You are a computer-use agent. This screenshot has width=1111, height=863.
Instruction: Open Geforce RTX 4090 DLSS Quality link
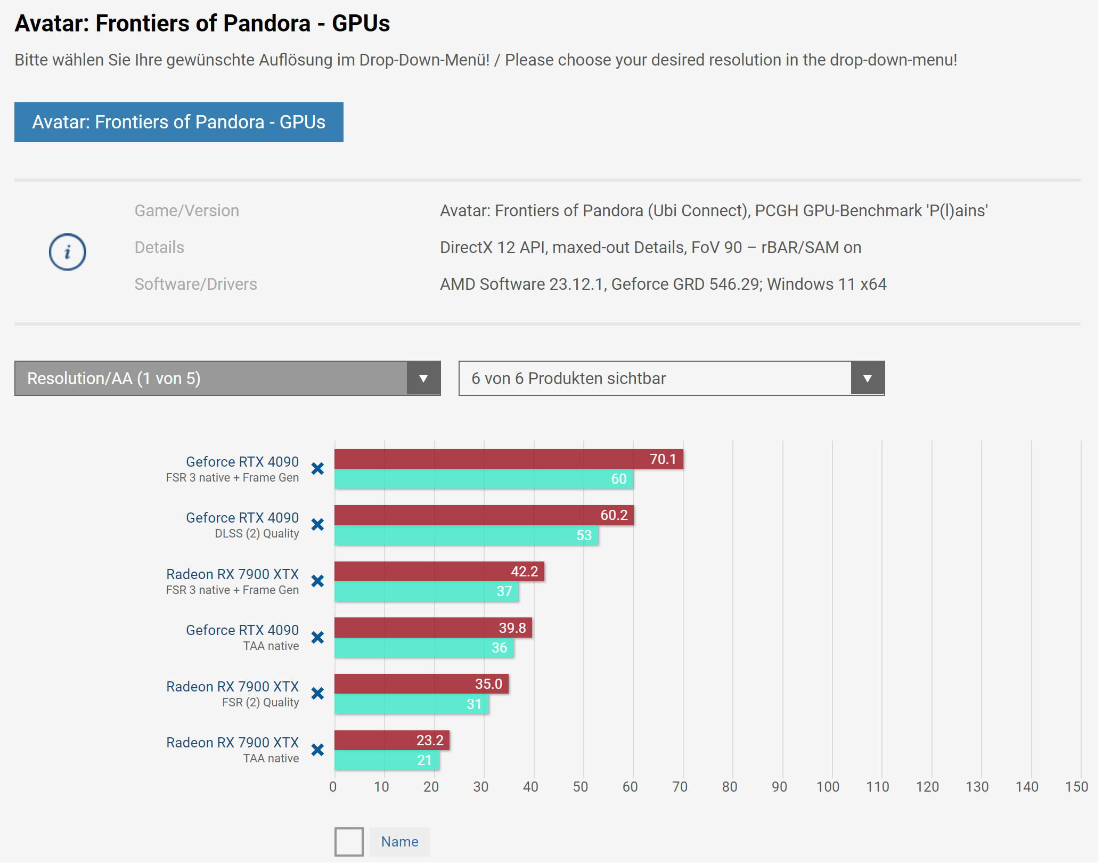pyautogui.click(x=242, y=518)
